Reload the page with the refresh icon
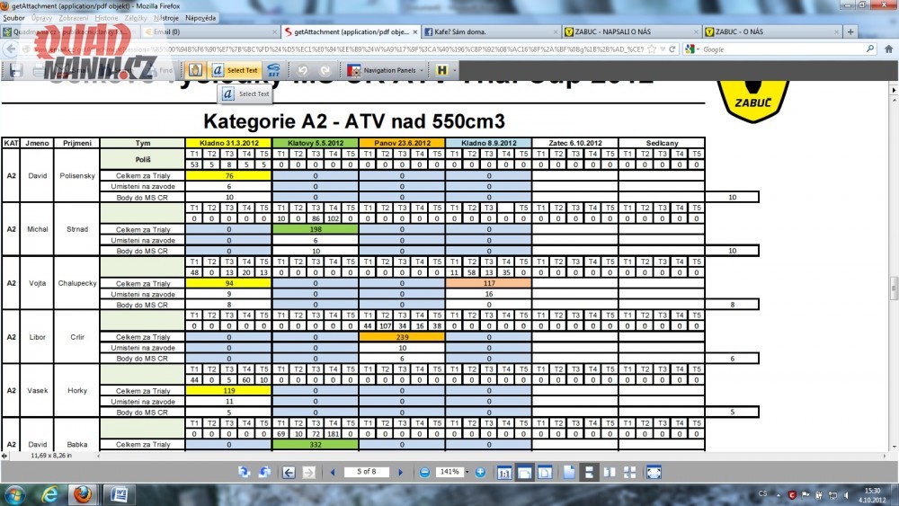This screenshot has width=899, height=506. click(672, 49)
